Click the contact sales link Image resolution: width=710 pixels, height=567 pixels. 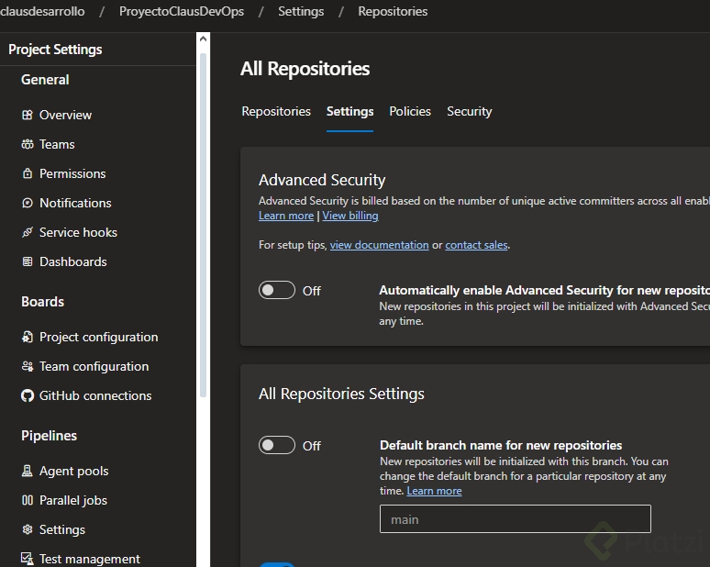(x=476, y=245)
